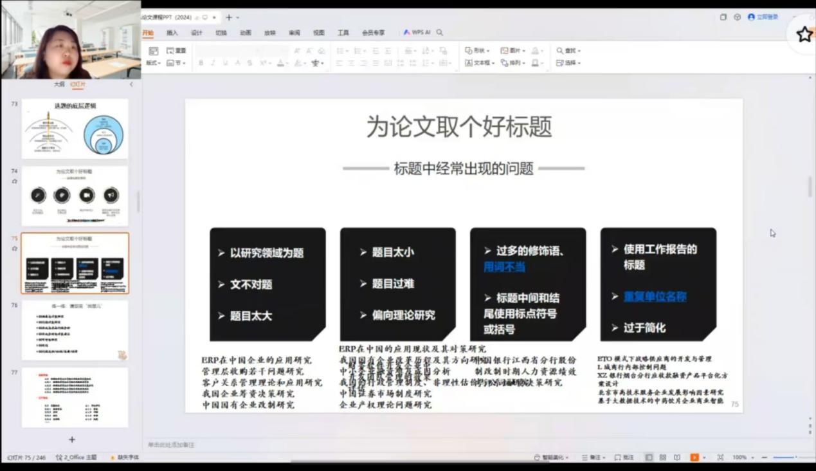Open the 节 section dropdown
The width and height of the screenshot is (816, 471).
coord(176,63)
